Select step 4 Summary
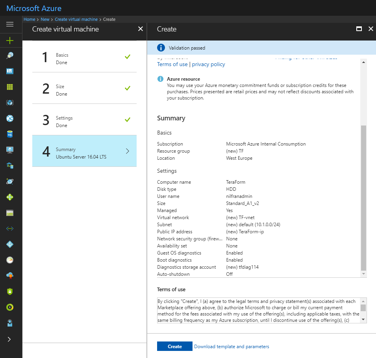Image resolution: width=376 pixels, height=358 pixels. pyautogui.click(x=84, y=151)
